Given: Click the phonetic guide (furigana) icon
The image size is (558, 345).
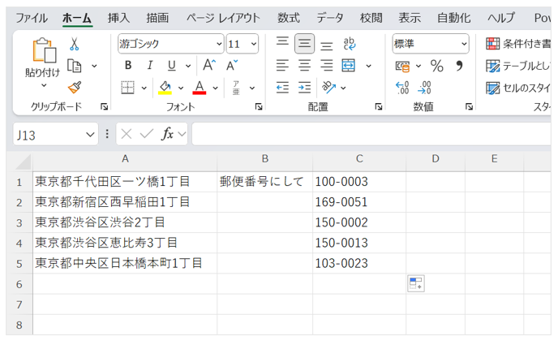Looking at the screenshot, I should [x=236, y=88].
